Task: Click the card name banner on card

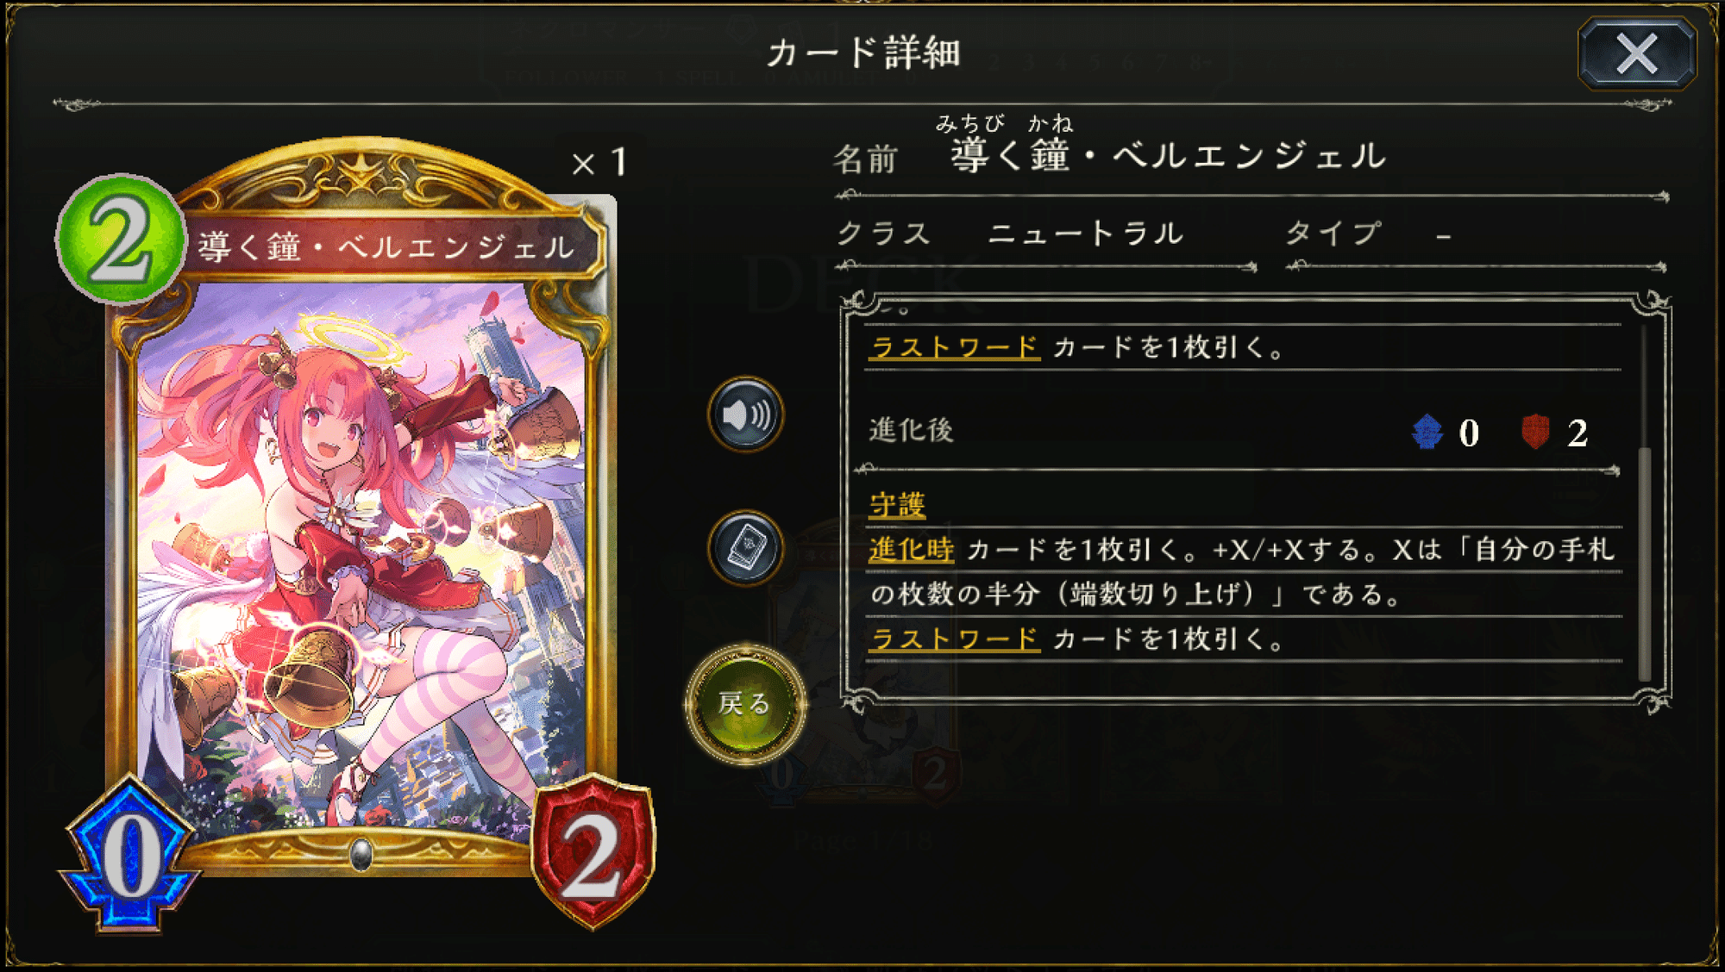Action: pos(386,246)
